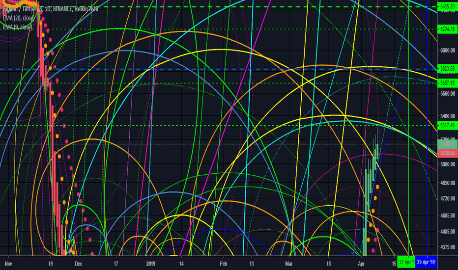Select the EMA (9, close) indicator legend
The width and height of the screenshot is (458, 270).
click(x=17, y=27)
